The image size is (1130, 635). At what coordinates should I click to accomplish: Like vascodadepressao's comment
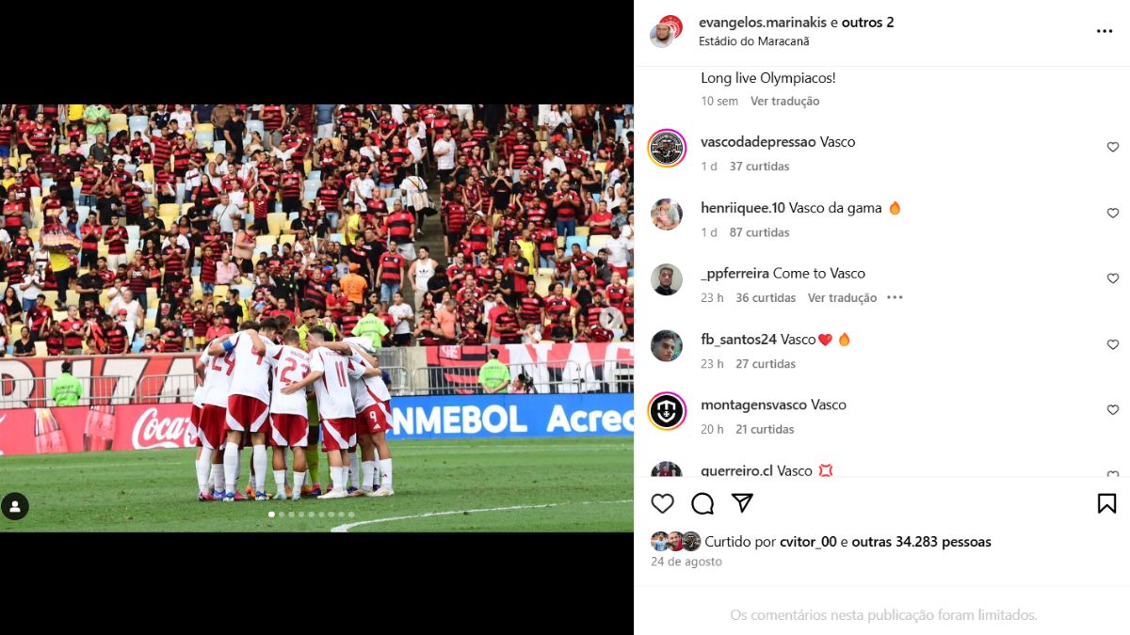1112,148
